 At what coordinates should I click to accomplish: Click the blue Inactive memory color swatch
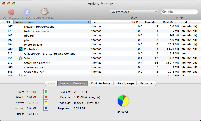(x=46, y=108)
